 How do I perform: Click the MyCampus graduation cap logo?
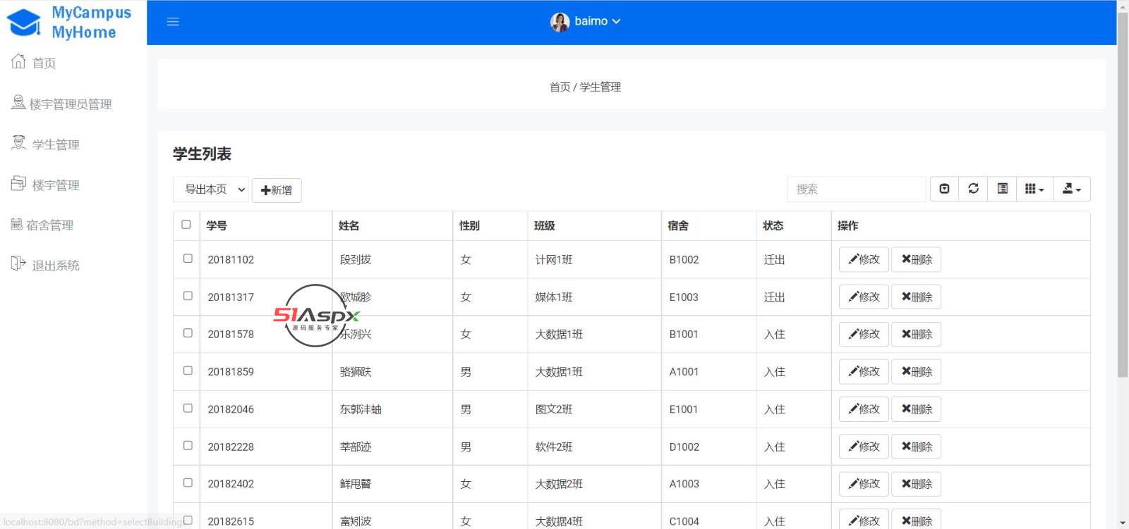tap(24, 23)
